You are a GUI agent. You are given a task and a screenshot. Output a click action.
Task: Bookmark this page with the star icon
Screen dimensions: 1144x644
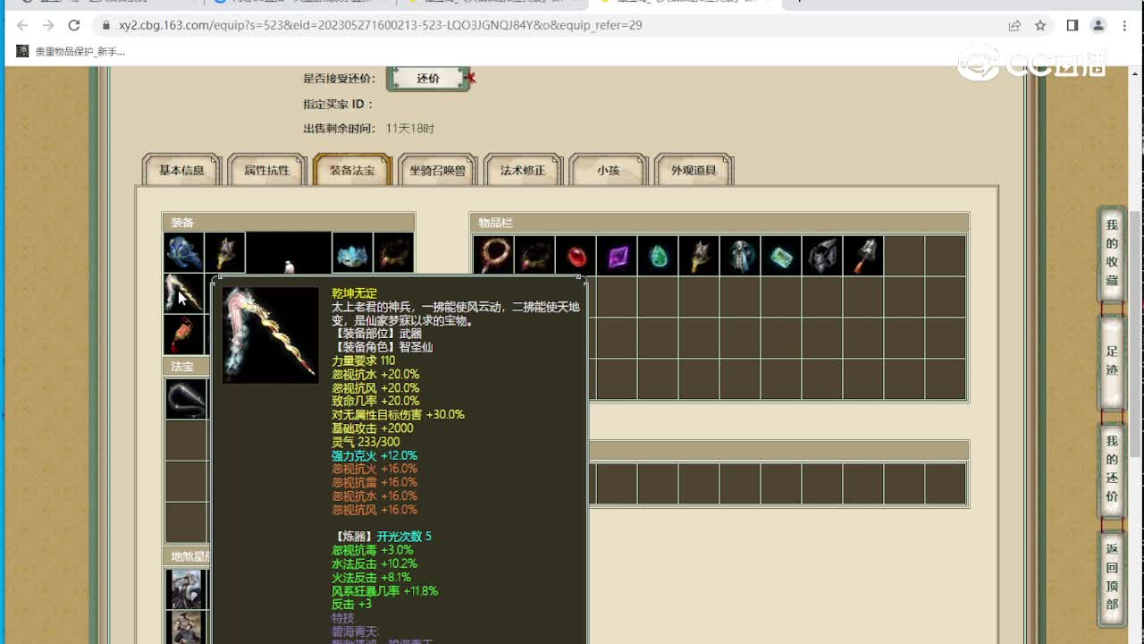point(1040,25)
